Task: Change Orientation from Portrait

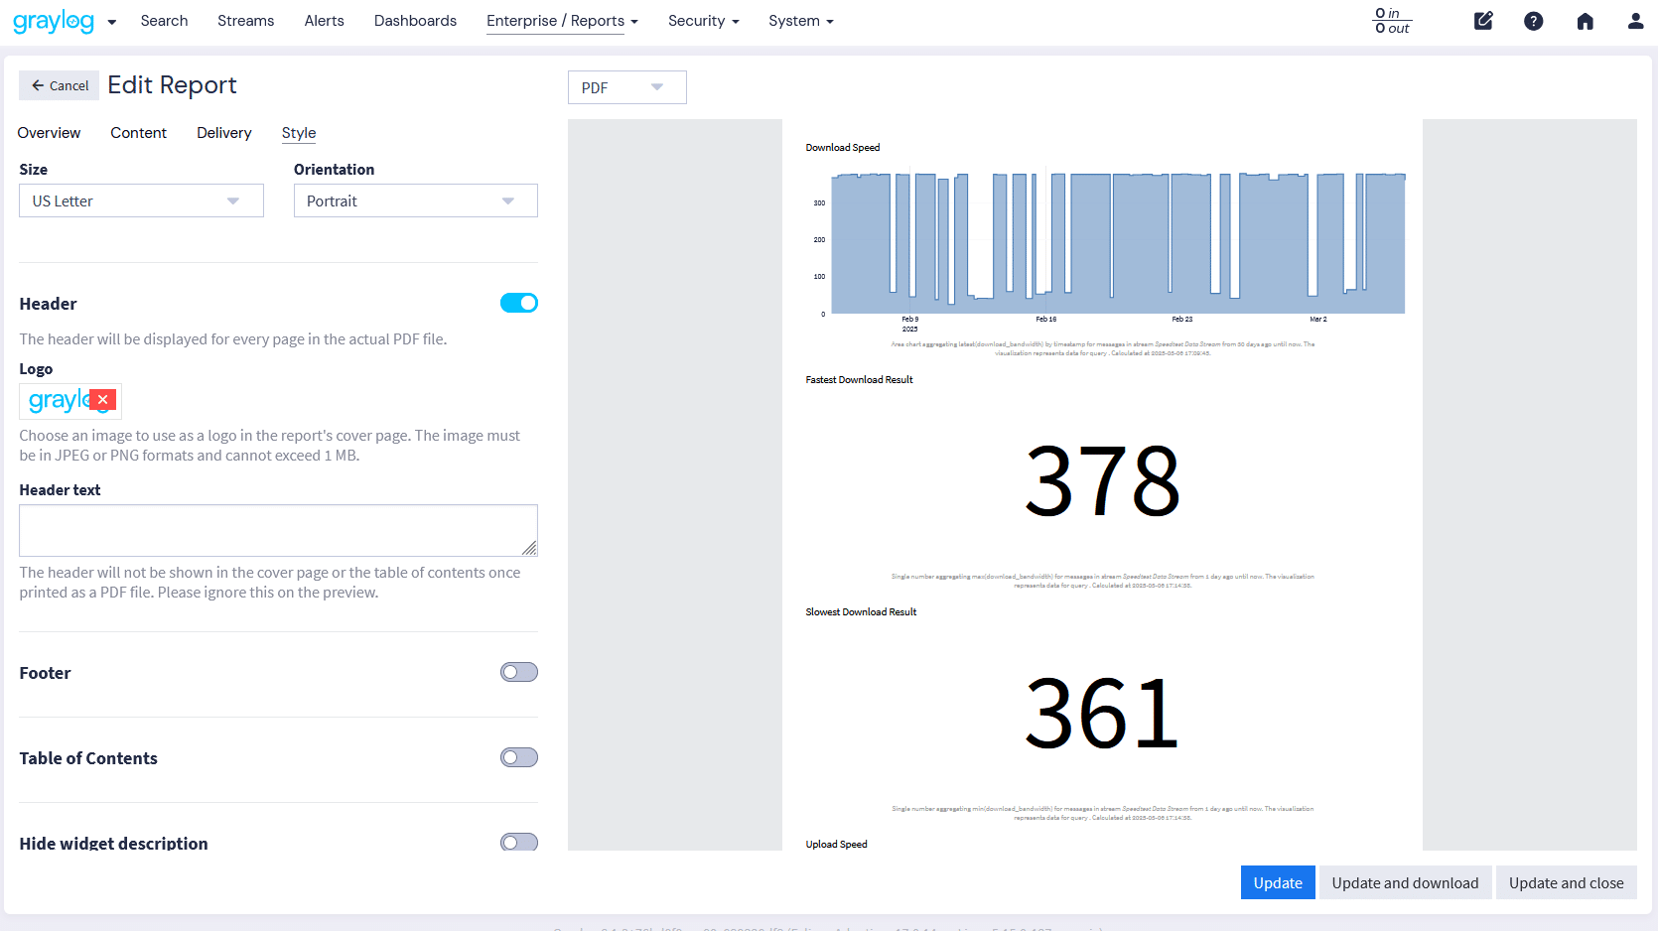Action: [x=414, y=200]
